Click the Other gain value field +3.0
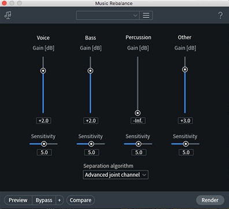 tap(185, 121)
